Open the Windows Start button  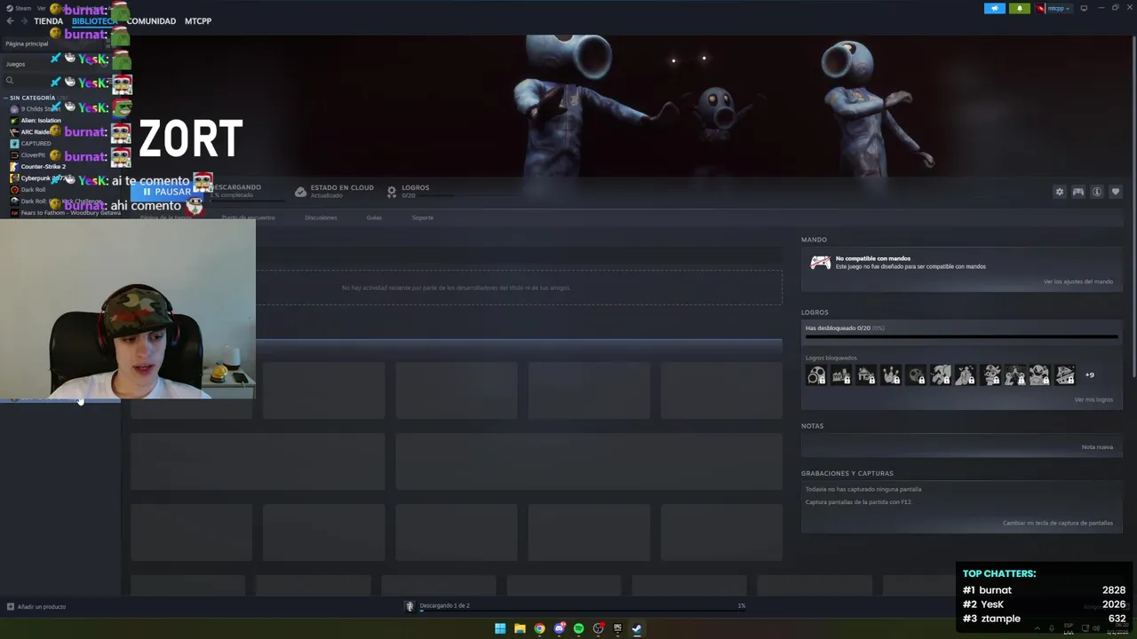point(500,629)
